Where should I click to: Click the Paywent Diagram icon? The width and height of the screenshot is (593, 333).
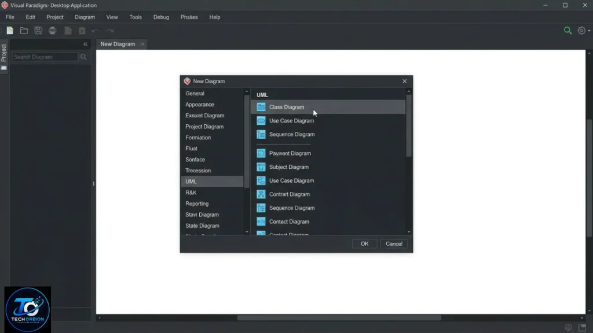[261, 153]
